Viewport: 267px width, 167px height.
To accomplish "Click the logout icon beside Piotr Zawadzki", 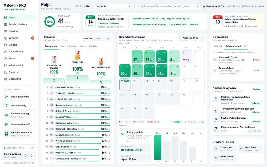I will point(32,156).
